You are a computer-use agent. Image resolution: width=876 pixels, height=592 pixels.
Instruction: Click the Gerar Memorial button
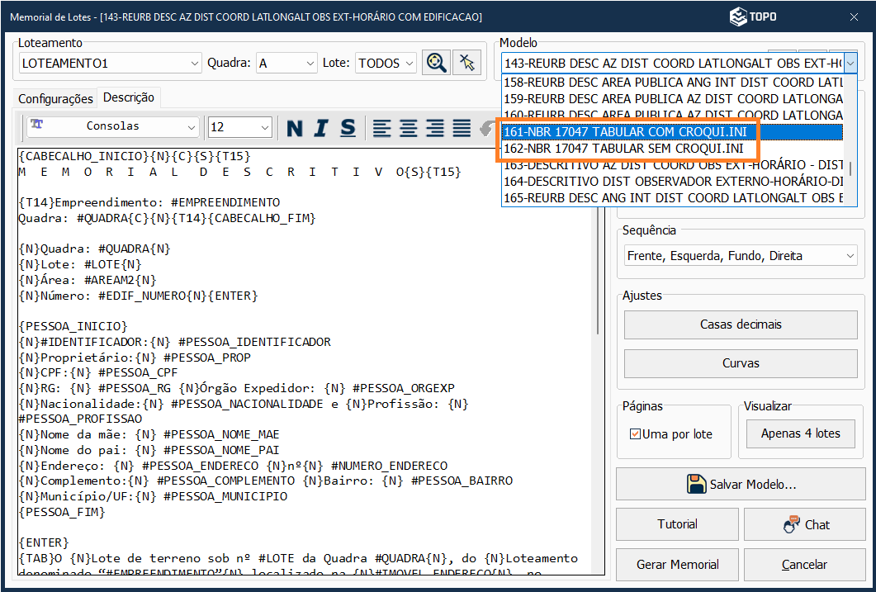pos(677,565)
